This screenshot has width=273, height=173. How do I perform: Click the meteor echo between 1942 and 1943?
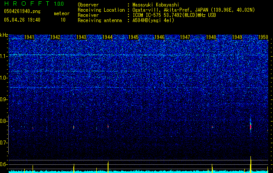click(x=74, y=127)
